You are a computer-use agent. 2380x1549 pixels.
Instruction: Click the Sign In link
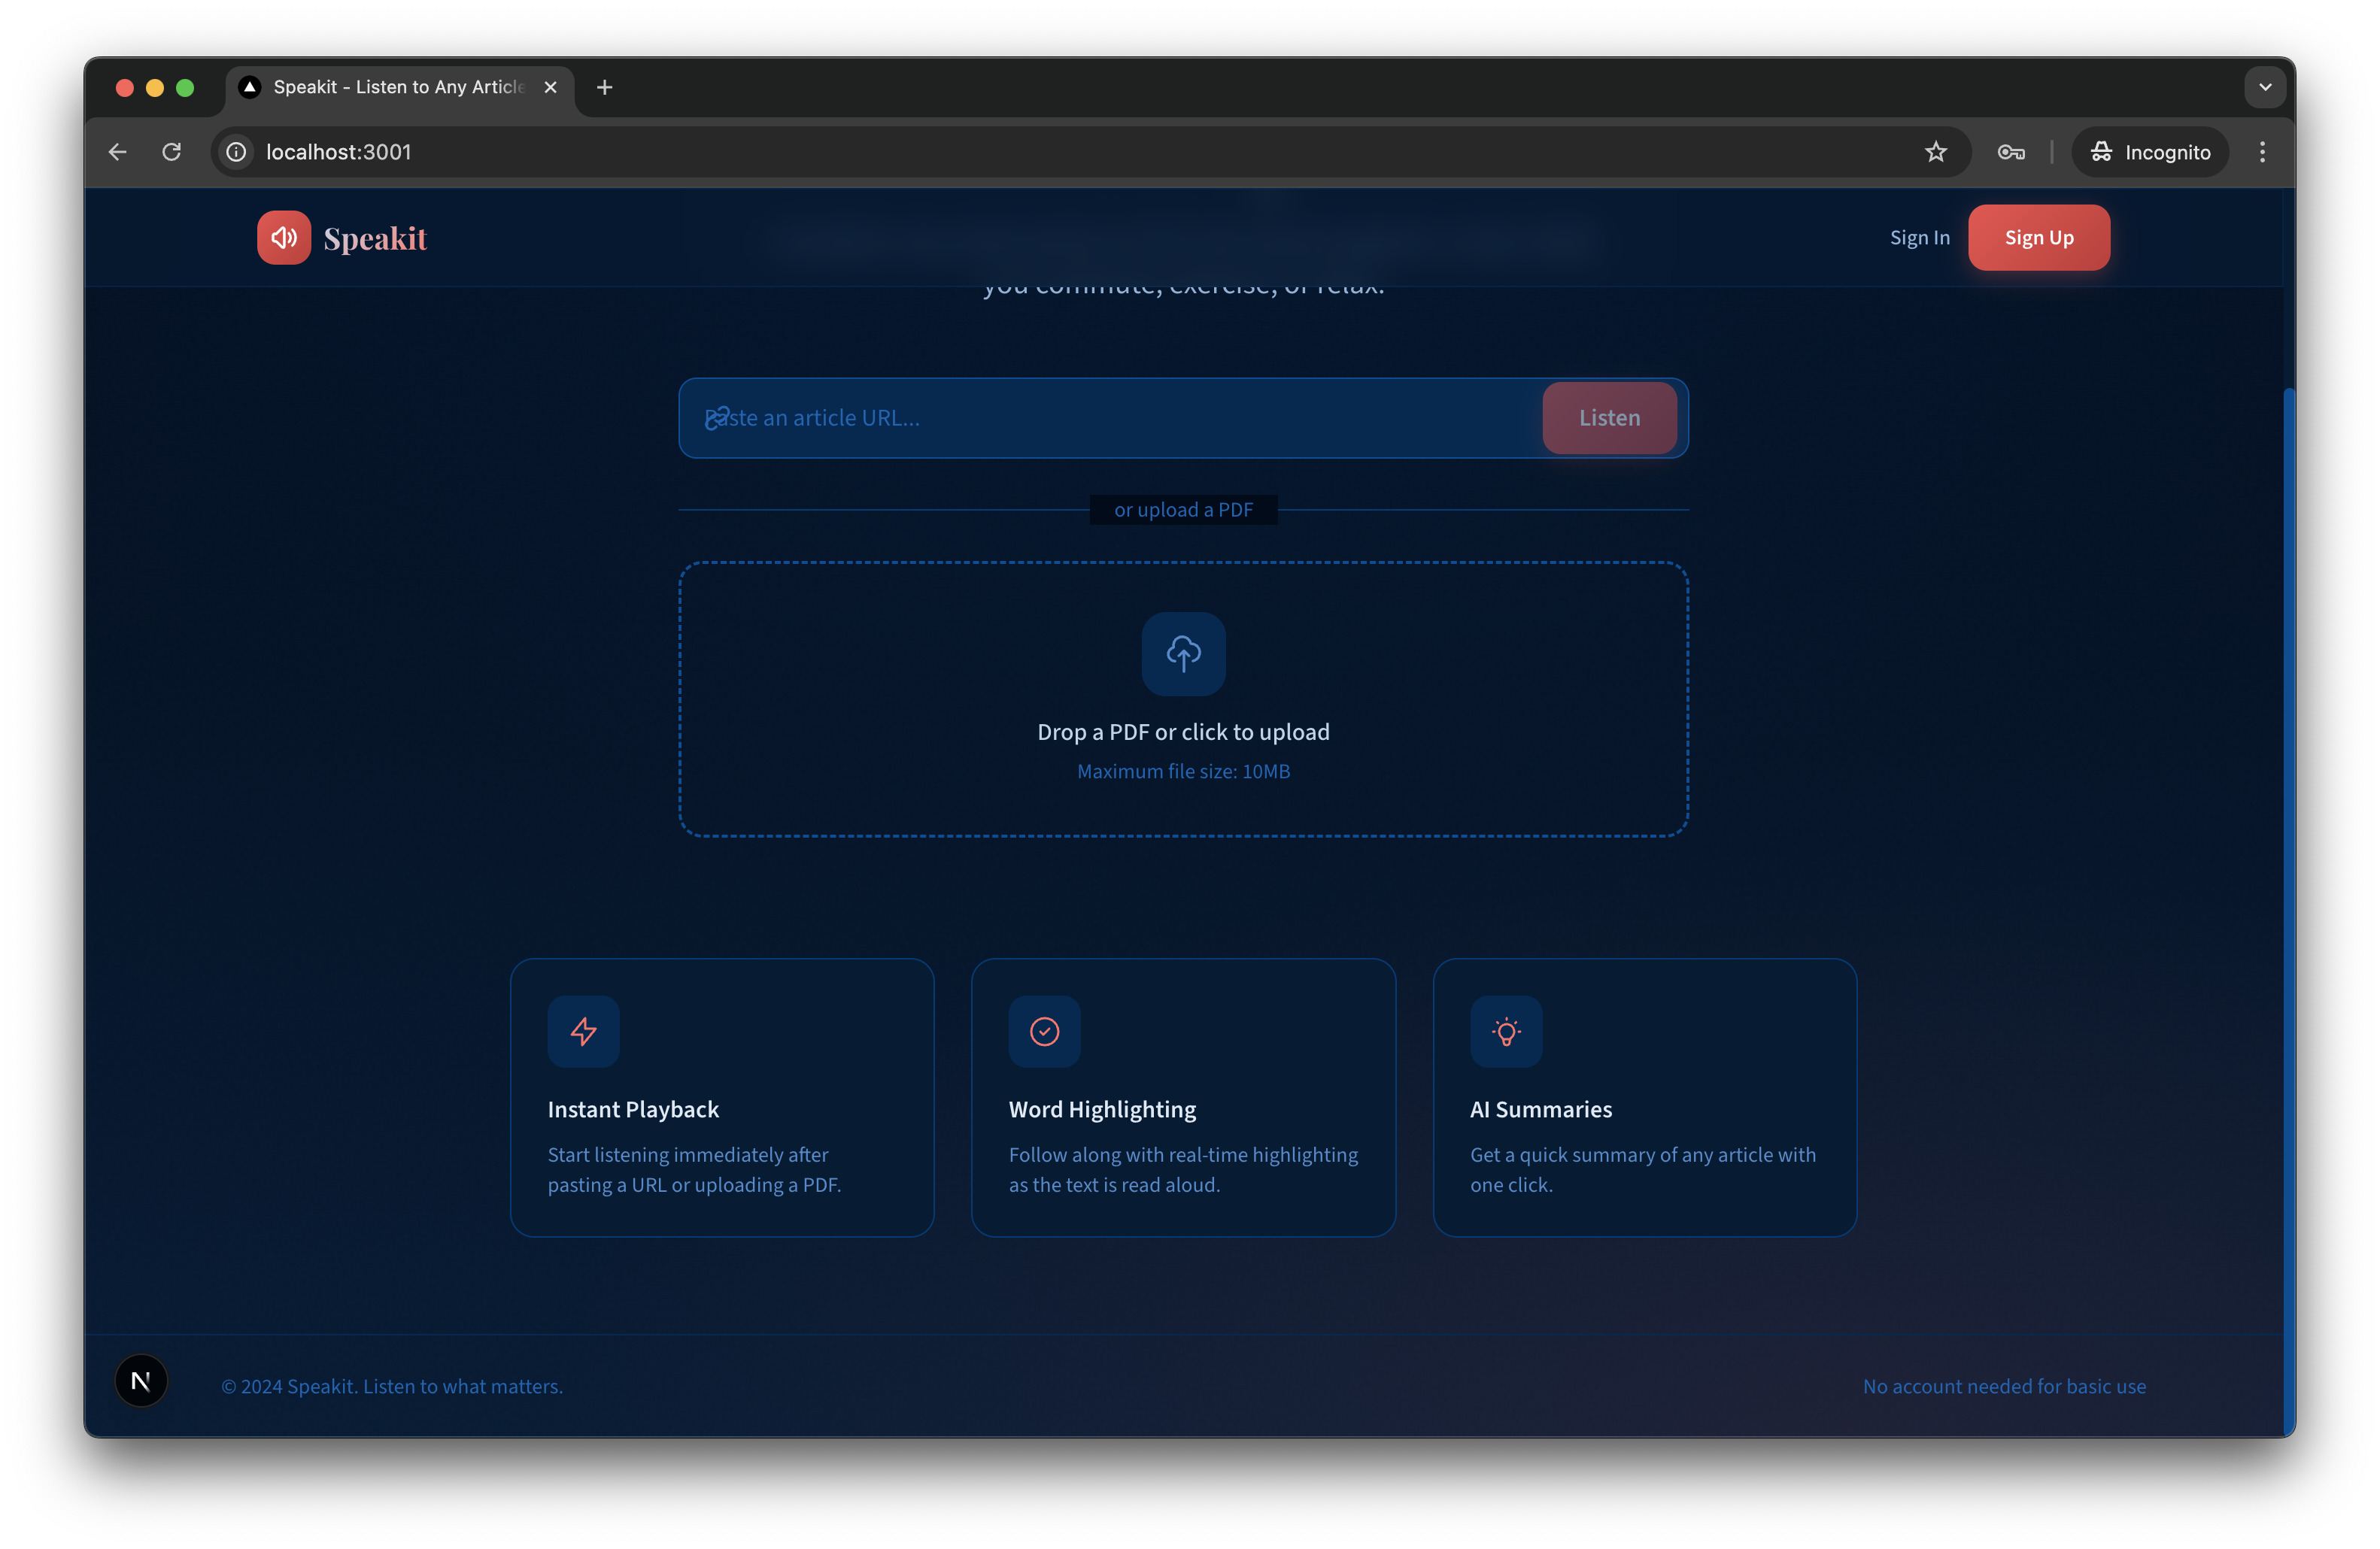1919,238
